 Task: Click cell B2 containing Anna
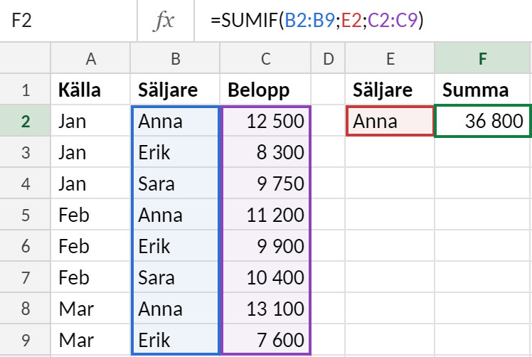[x=175, y=121]
